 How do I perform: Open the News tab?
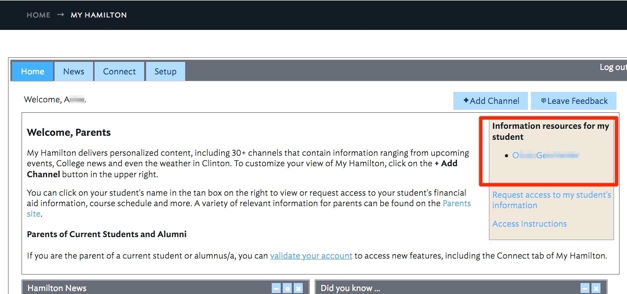tap(74, 71)
